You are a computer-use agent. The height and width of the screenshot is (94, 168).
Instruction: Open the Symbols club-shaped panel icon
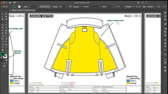click(165, 35)
